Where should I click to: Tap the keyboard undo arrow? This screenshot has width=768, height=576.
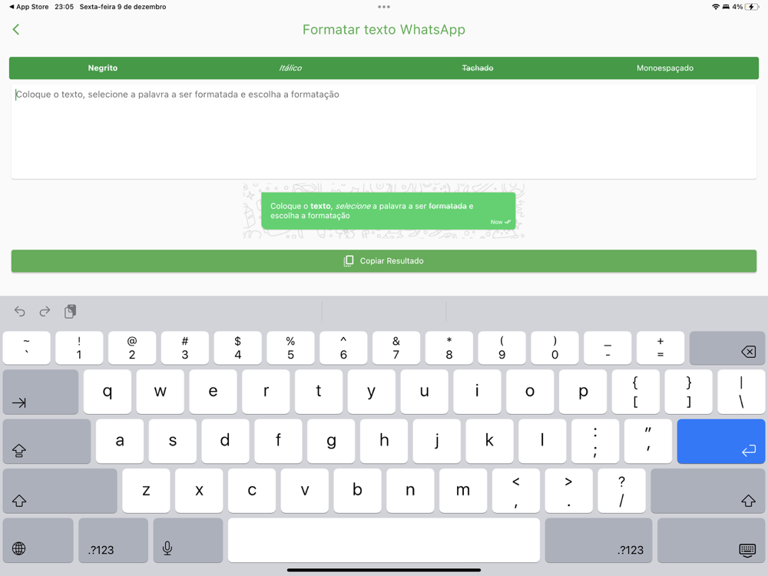(20, 312)
